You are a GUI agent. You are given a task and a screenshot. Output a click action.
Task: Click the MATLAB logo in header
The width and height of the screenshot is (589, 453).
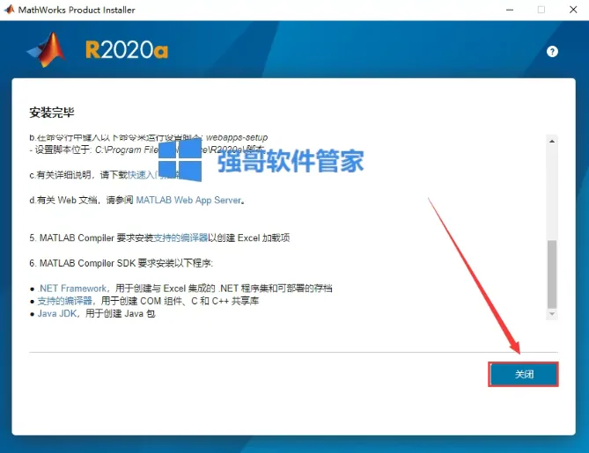click(47, 49)
